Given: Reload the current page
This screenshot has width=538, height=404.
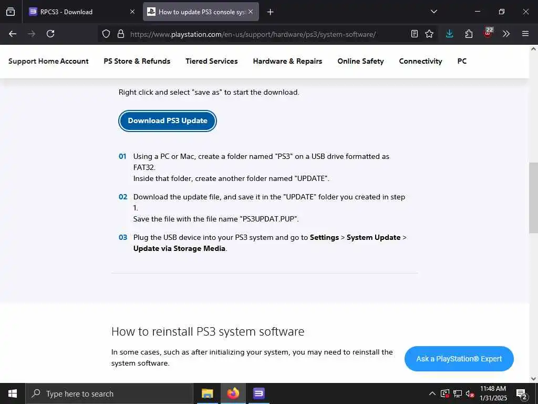Looking at the screenshot, I should [x=50, y=34].
